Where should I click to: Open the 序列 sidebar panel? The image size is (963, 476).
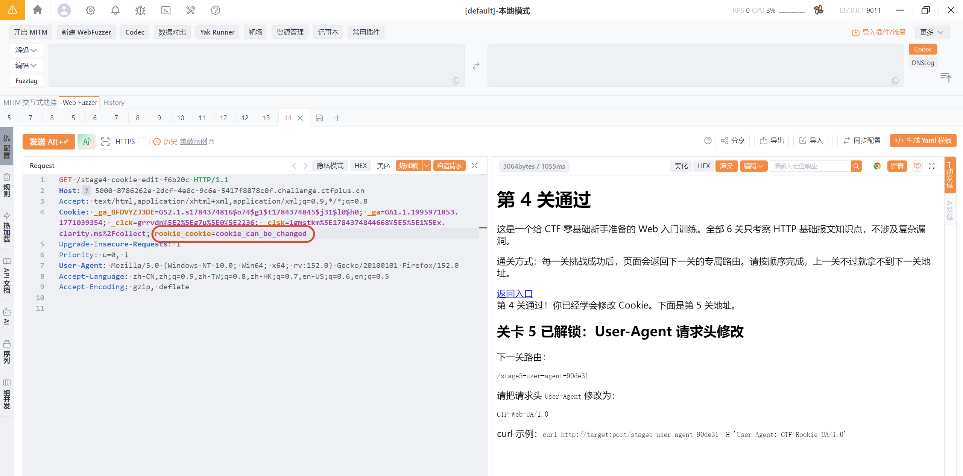[x=7, y=352]
